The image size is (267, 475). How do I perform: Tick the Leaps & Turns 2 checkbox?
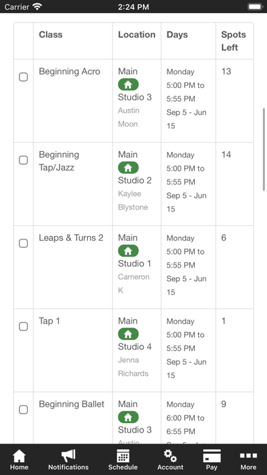23,243
